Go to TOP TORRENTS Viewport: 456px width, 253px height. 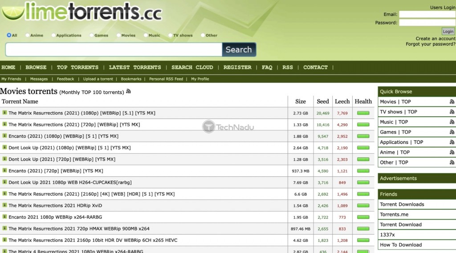pos(77,67)
